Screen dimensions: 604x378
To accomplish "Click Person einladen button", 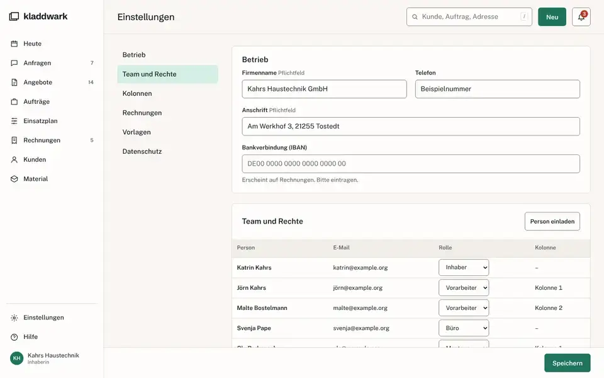I will click(x=552, y=221).
